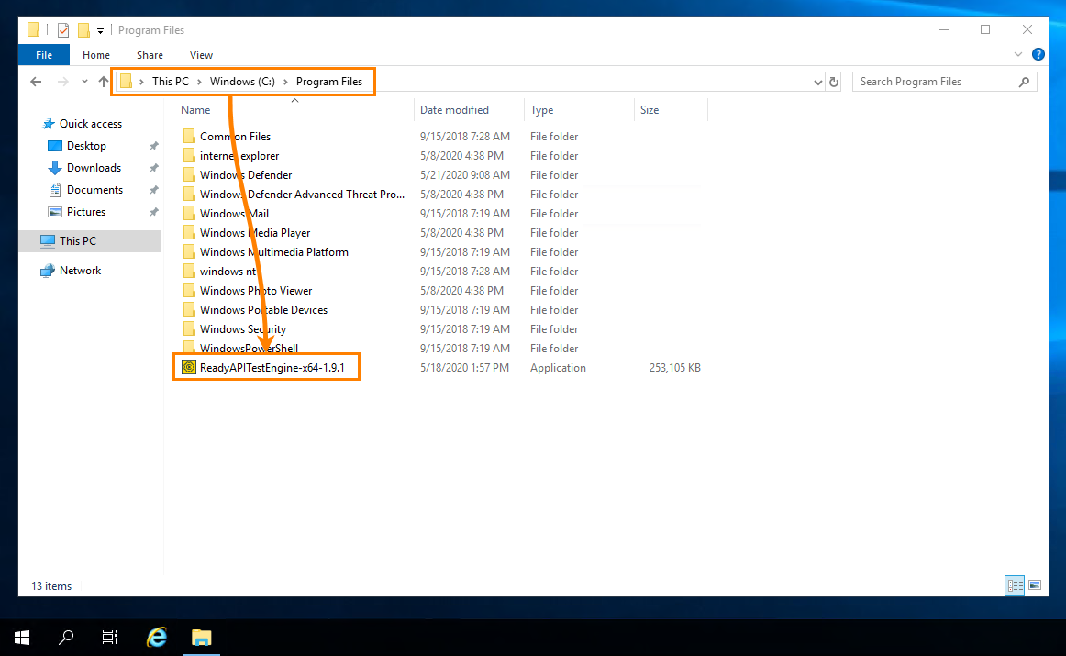Viewport: 1066px width, 656px height.
Task: Open the Windows Start menu
Action: tap(22, 638)
